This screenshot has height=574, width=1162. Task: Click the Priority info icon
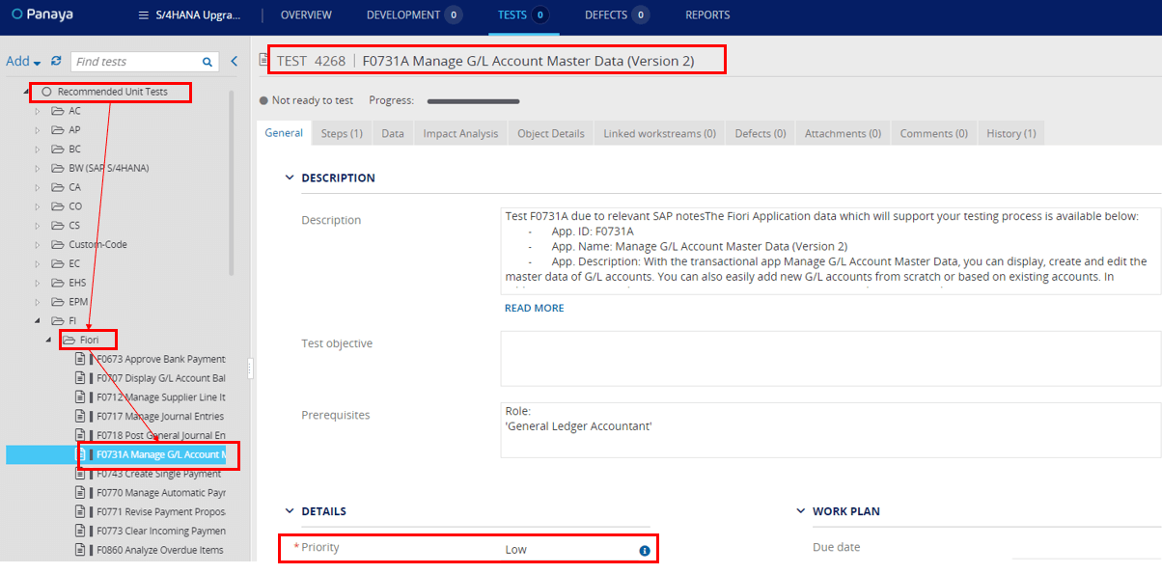click(x=645, y=551)
